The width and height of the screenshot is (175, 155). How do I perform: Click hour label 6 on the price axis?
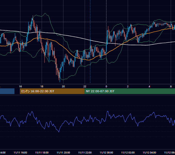(x=171, y=87)
